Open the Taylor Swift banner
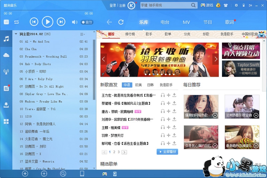The width and height of the screenshot is (267, 178). 241,69
